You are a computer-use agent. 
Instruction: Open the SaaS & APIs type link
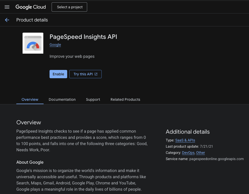pyautogui.click(x=185, y=140)
